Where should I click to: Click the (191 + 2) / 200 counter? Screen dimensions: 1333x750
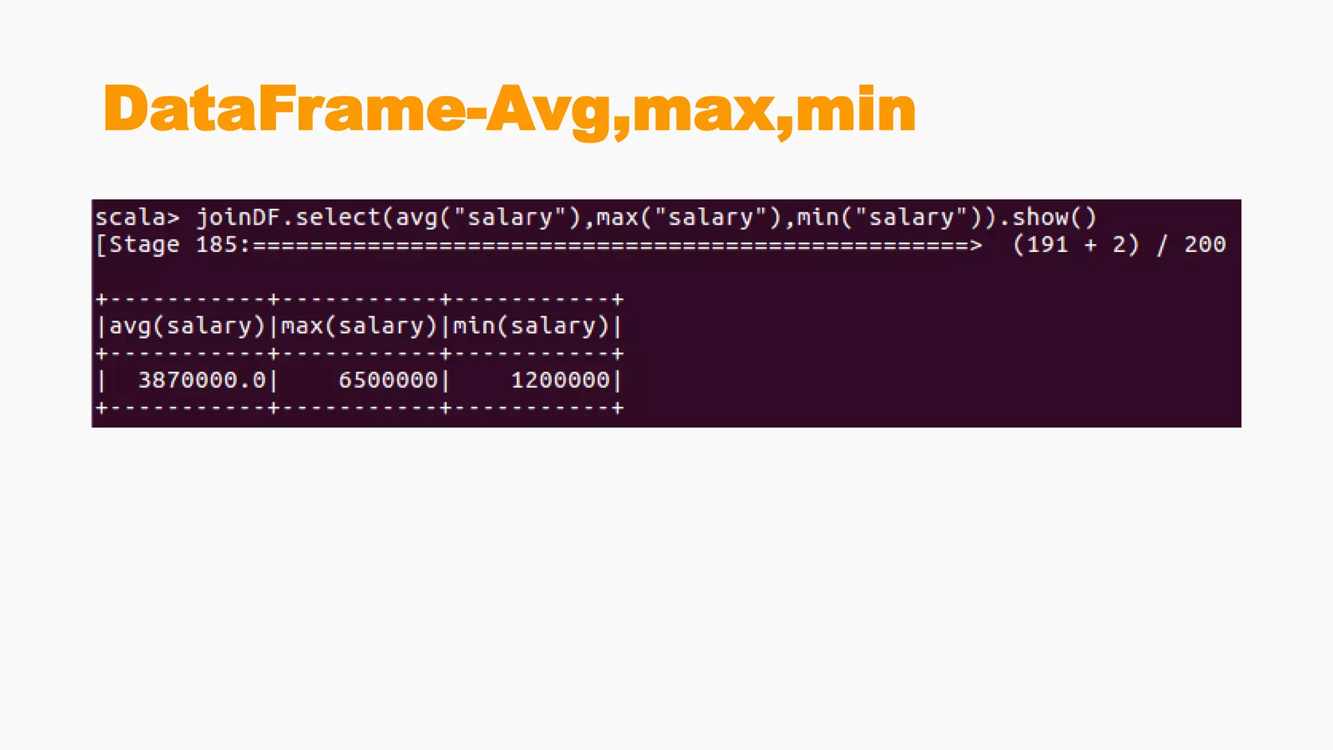(1120, 245)
